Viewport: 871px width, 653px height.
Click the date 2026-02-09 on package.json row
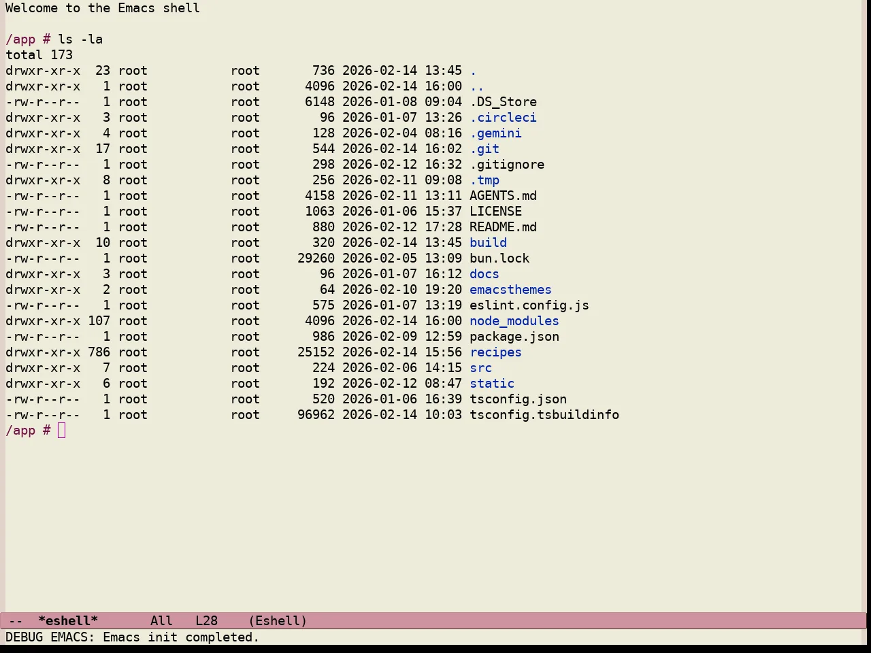pyautogui.click(x=380, y=337)
